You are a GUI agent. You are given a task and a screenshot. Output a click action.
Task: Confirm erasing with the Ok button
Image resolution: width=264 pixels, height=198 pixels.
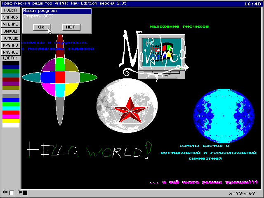click(x=41, y=27)
